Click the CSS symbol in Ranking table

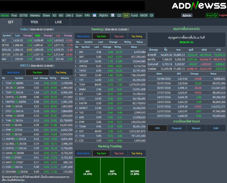pos(81,141)
